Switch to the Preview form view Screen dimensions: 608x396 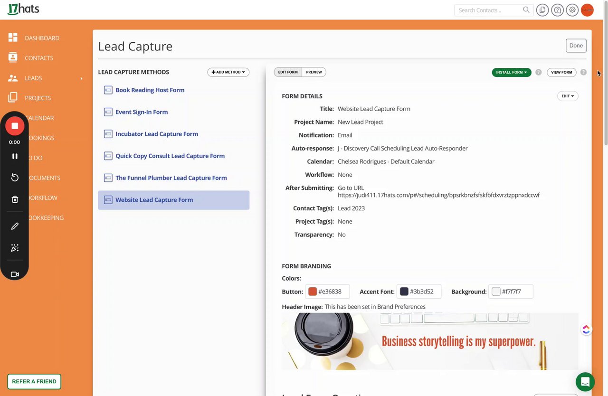point(314,72)
